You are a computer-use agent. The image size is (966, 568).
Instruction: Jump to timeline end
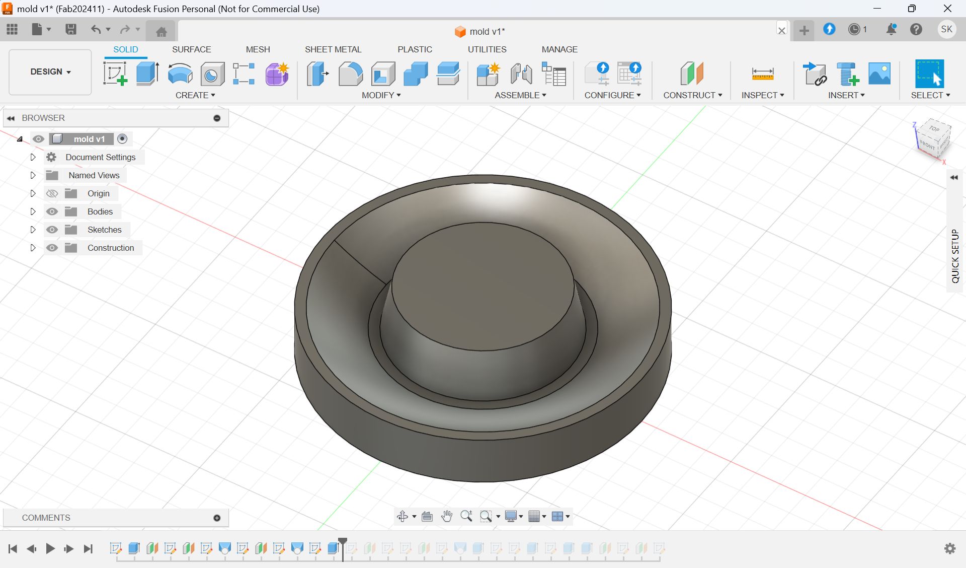tap(88, 548)
